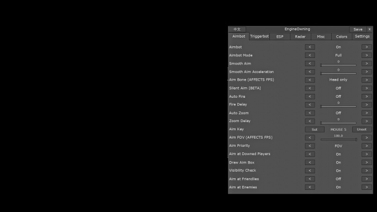
Task: Toggle Aim at Friendlies left arrow
Action: point(310,179)
